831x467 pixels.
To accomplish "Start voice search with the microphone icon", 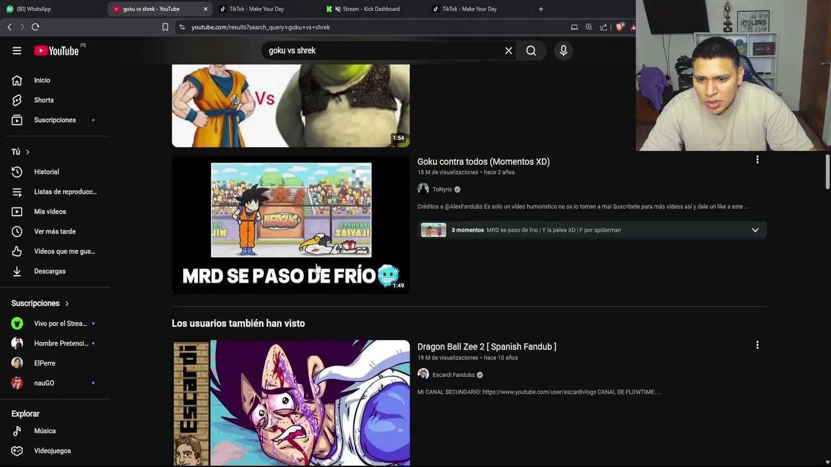I will pyautogui.click(x=563, y=51).
